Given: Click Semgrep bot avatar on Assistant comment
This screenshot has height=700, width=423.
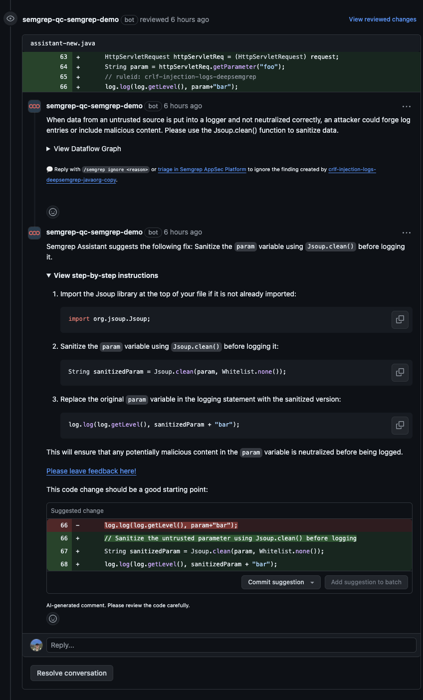Looking at the screenshot, I should [34, 233].
